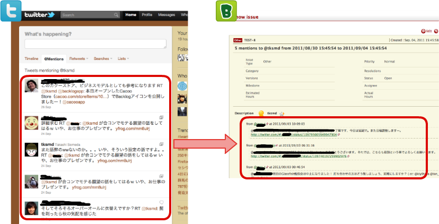Click the magnifier icon in Twitter search box
The image size is (439, 224).
[116, 15]
